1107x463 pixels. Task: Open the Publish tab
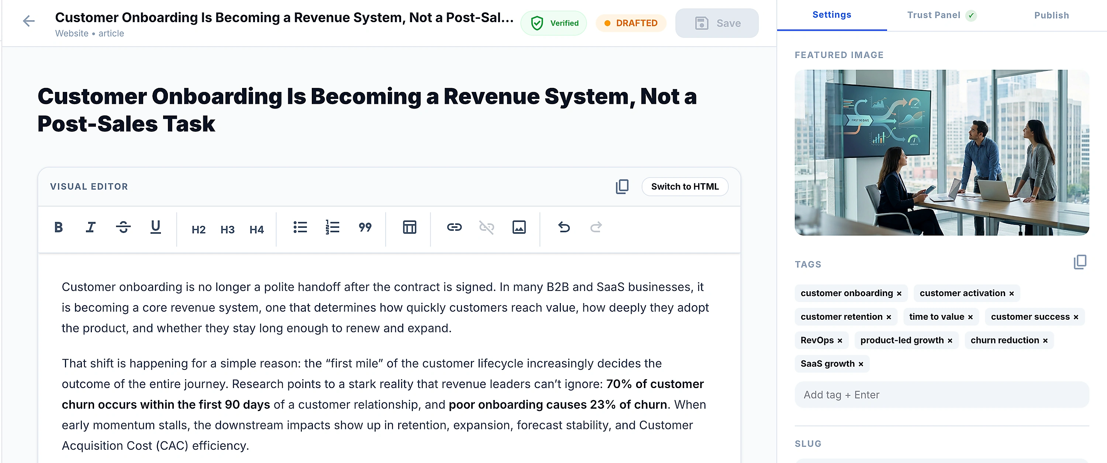[x=1051, y=16]
